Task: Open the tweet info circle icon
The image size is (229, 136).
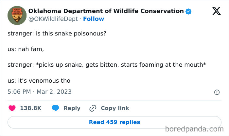Action: (217, 92)
